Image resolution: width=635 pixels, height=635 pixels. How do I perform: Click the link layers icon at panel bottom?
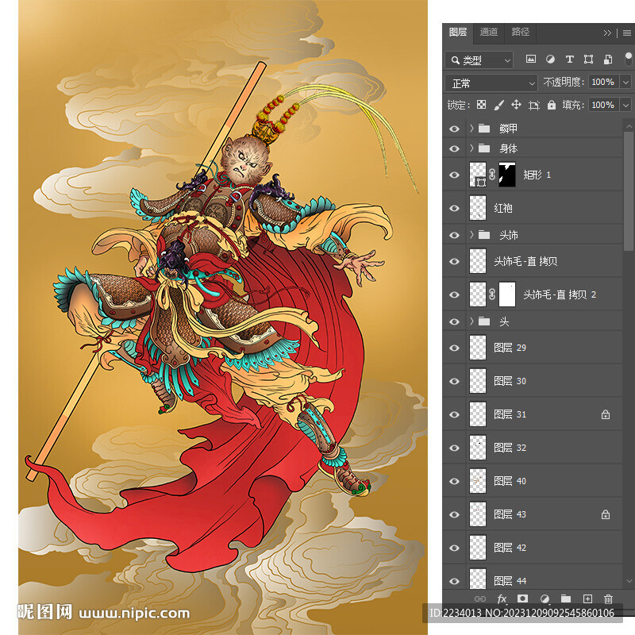coord(480,598)
